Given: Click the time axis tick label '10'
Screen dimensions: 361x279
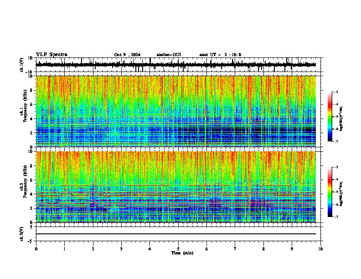Looking at the screenshot, I should pos(320,249).
